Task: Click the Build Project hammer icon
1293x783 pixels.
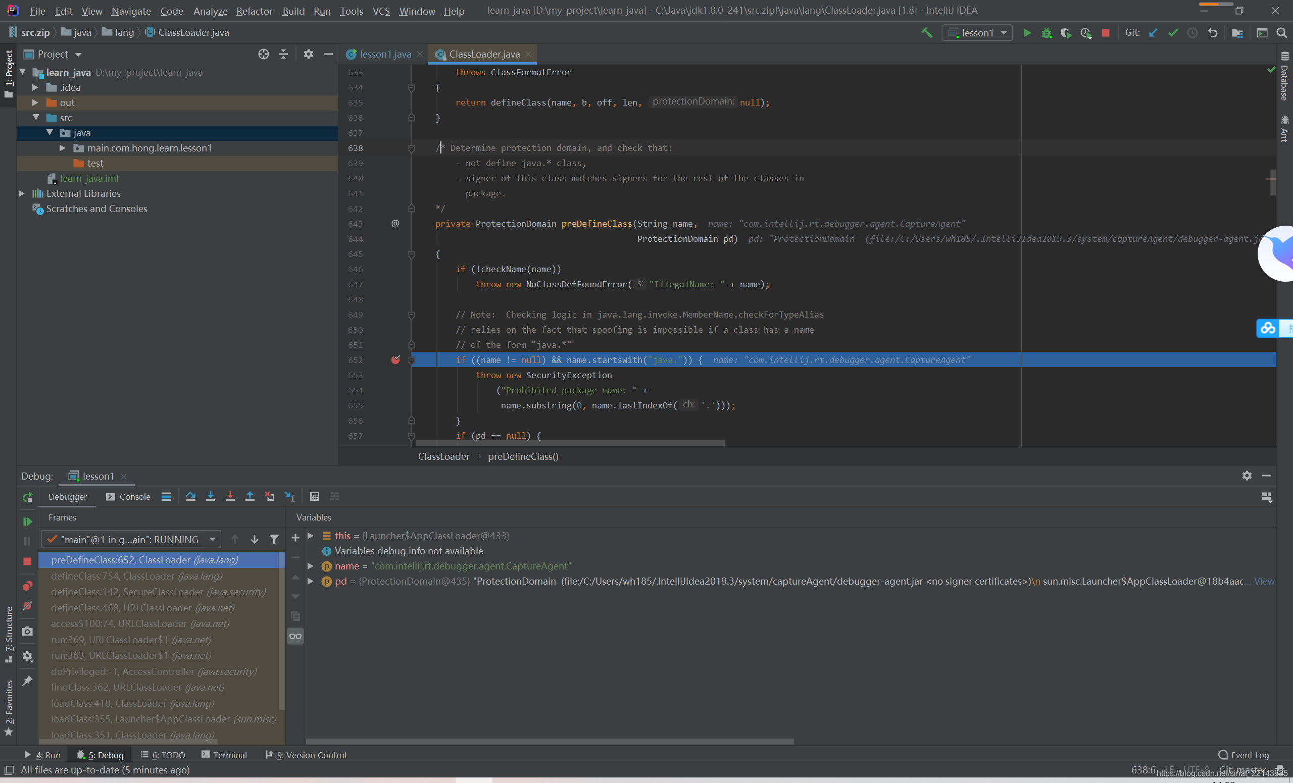Action: click(x=927, y=32)
